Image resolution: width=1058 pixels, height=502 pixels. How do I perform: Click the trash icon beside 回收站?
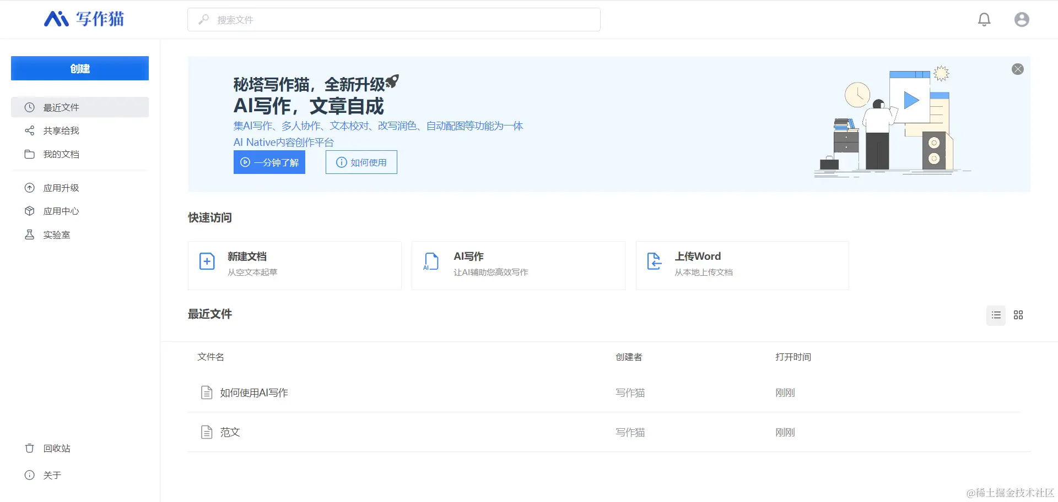30,448
